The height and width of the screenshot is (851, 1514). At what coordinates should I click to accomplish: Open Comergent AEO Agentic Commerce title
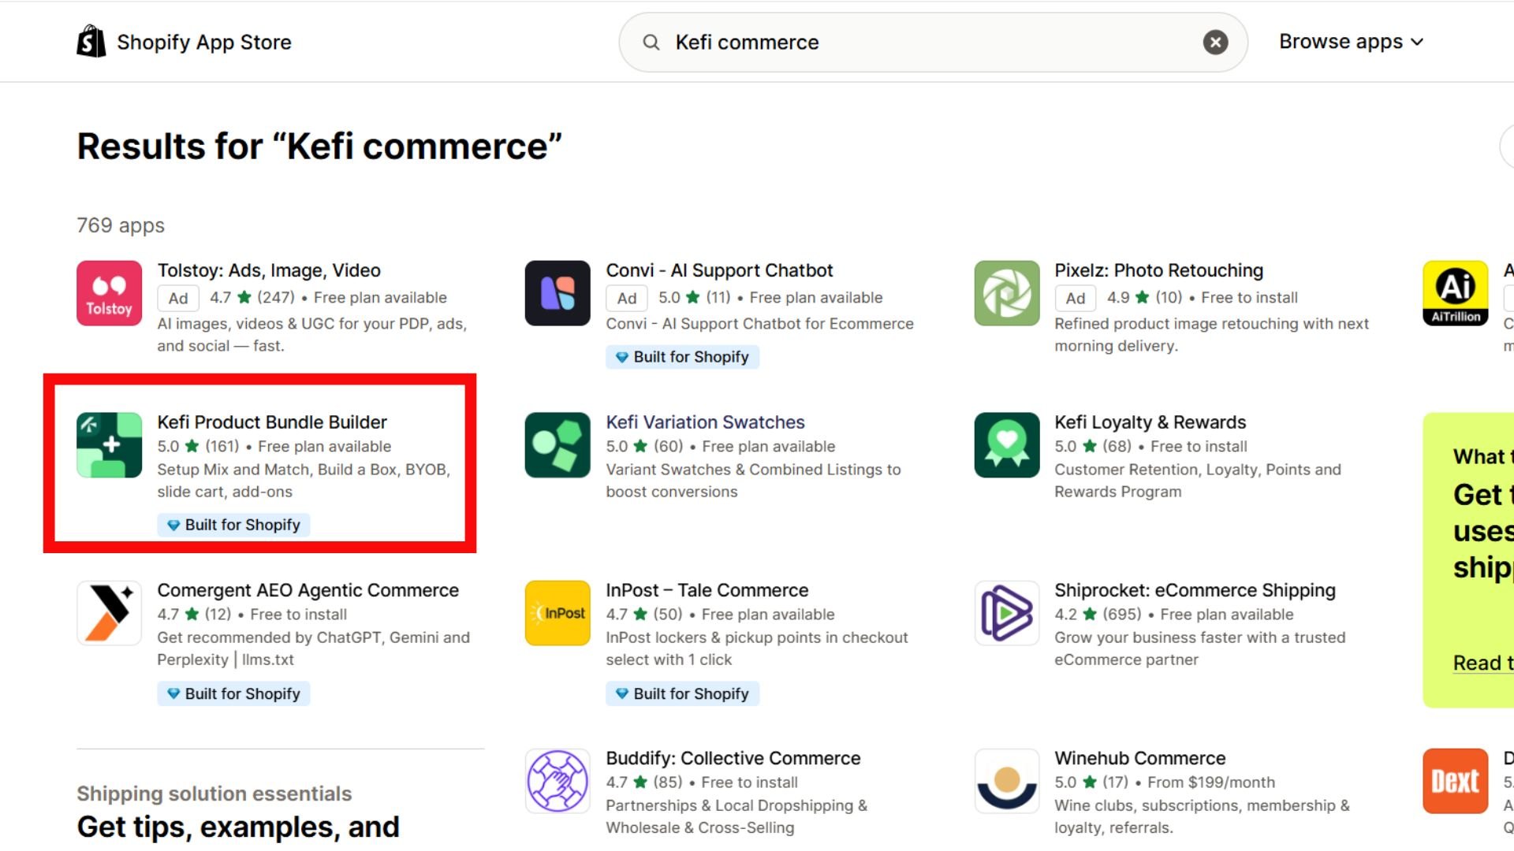[308, 590]
